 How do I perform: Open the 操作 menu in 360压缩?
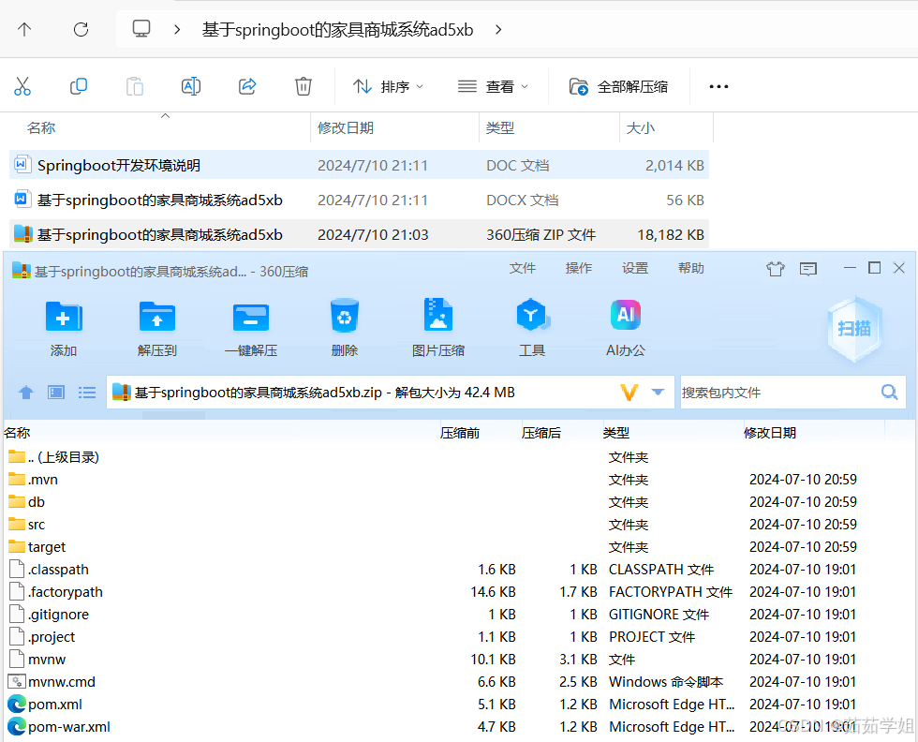pos(578,267)
